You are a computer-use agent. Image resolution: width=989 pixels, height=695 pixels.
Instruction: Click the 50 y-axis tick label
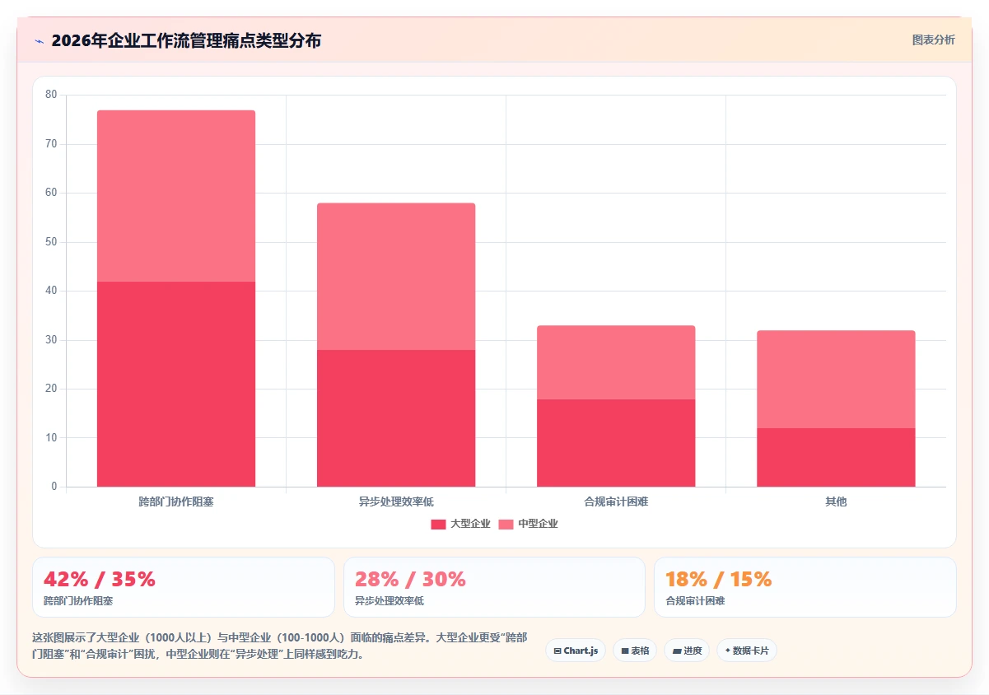click(x=51, y=242)
